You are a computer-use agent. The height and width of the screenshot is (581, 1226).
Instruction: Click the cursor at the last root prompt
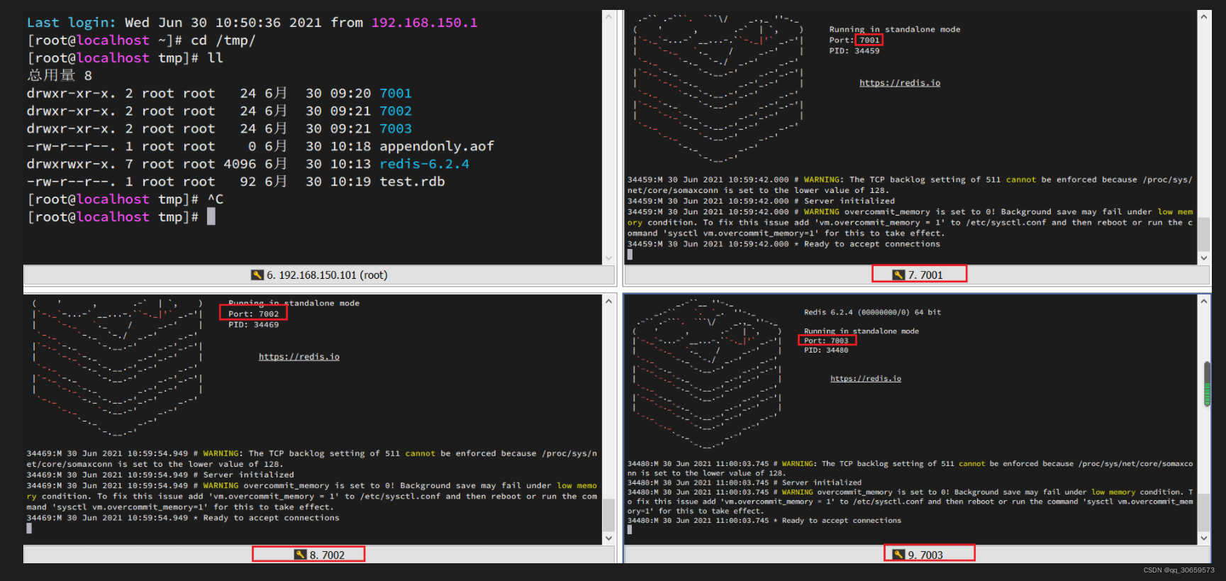point(211,217)
